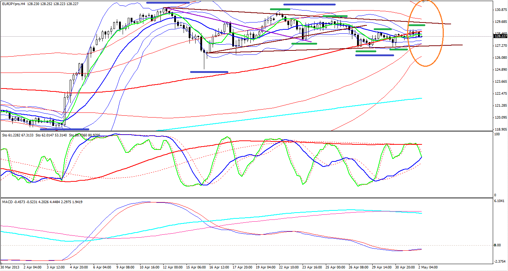
Task: Click the 121.285 price axis label
Action: pyautogui.click(x=501, y=106)
